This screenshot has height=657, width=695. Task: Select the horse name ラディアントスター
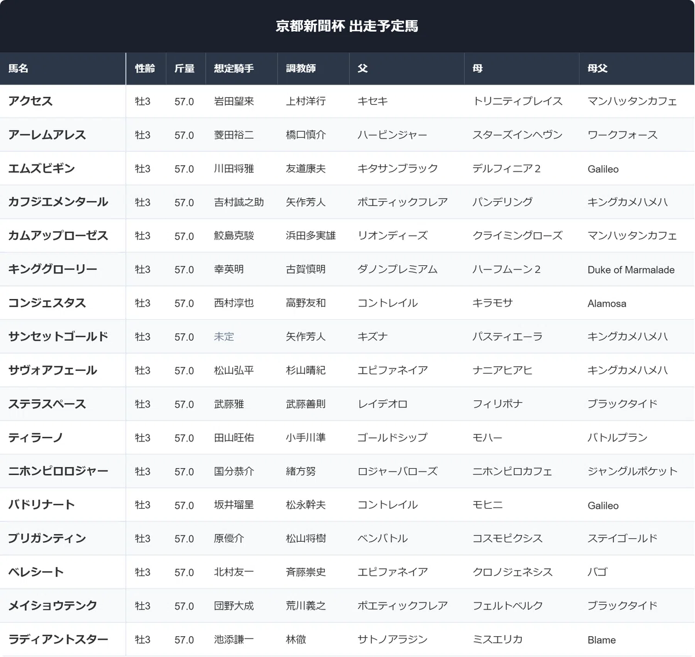pyautogui.click(x=58, y=638)
